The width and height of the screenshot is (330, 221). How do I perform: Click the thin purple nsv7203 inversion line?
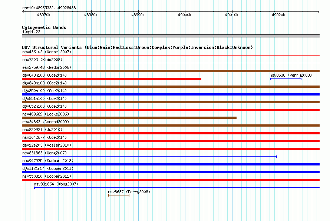171,63
